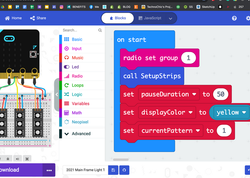Viewport: 250px width, 178px height.
Task: Open the Google Drive bookmark icon
Action: 3,7
